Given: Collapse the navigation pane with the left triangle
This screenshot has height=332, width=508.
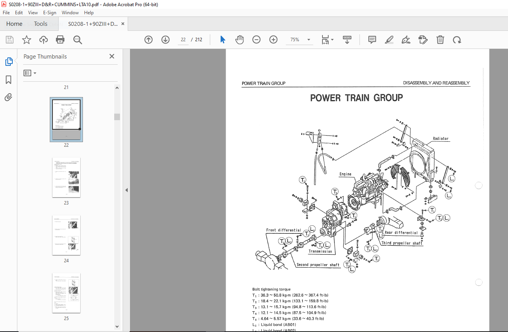Looking at the screenshot, I should click(127, 190).
